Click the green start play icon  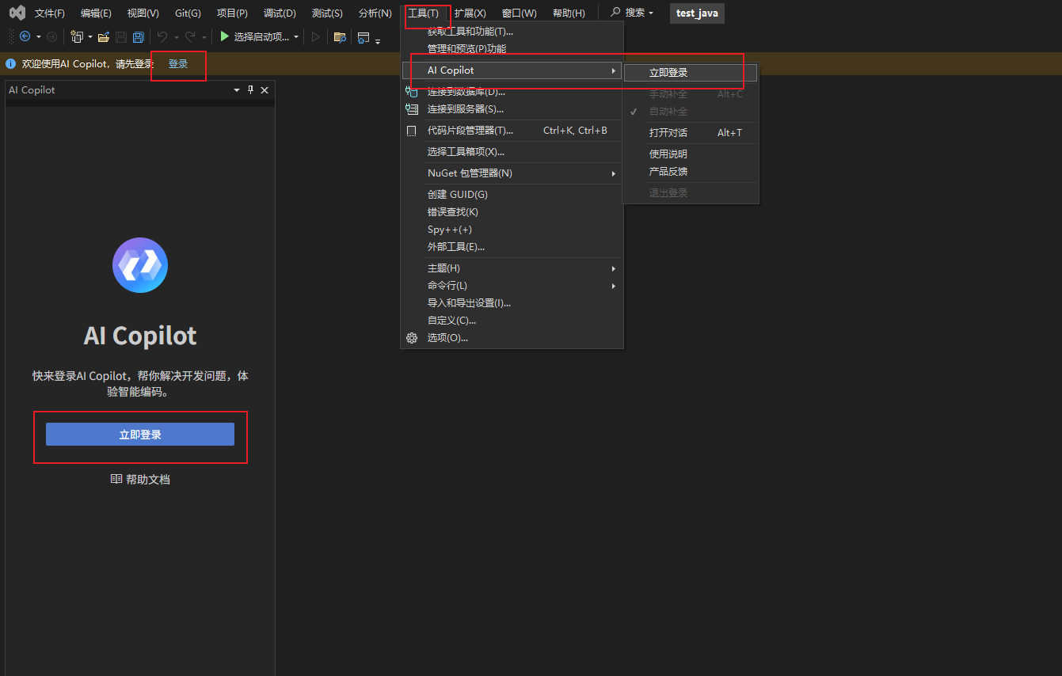pyautogui.click(x=225, y=36)
